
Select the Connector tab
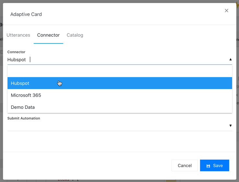point(48,35)
